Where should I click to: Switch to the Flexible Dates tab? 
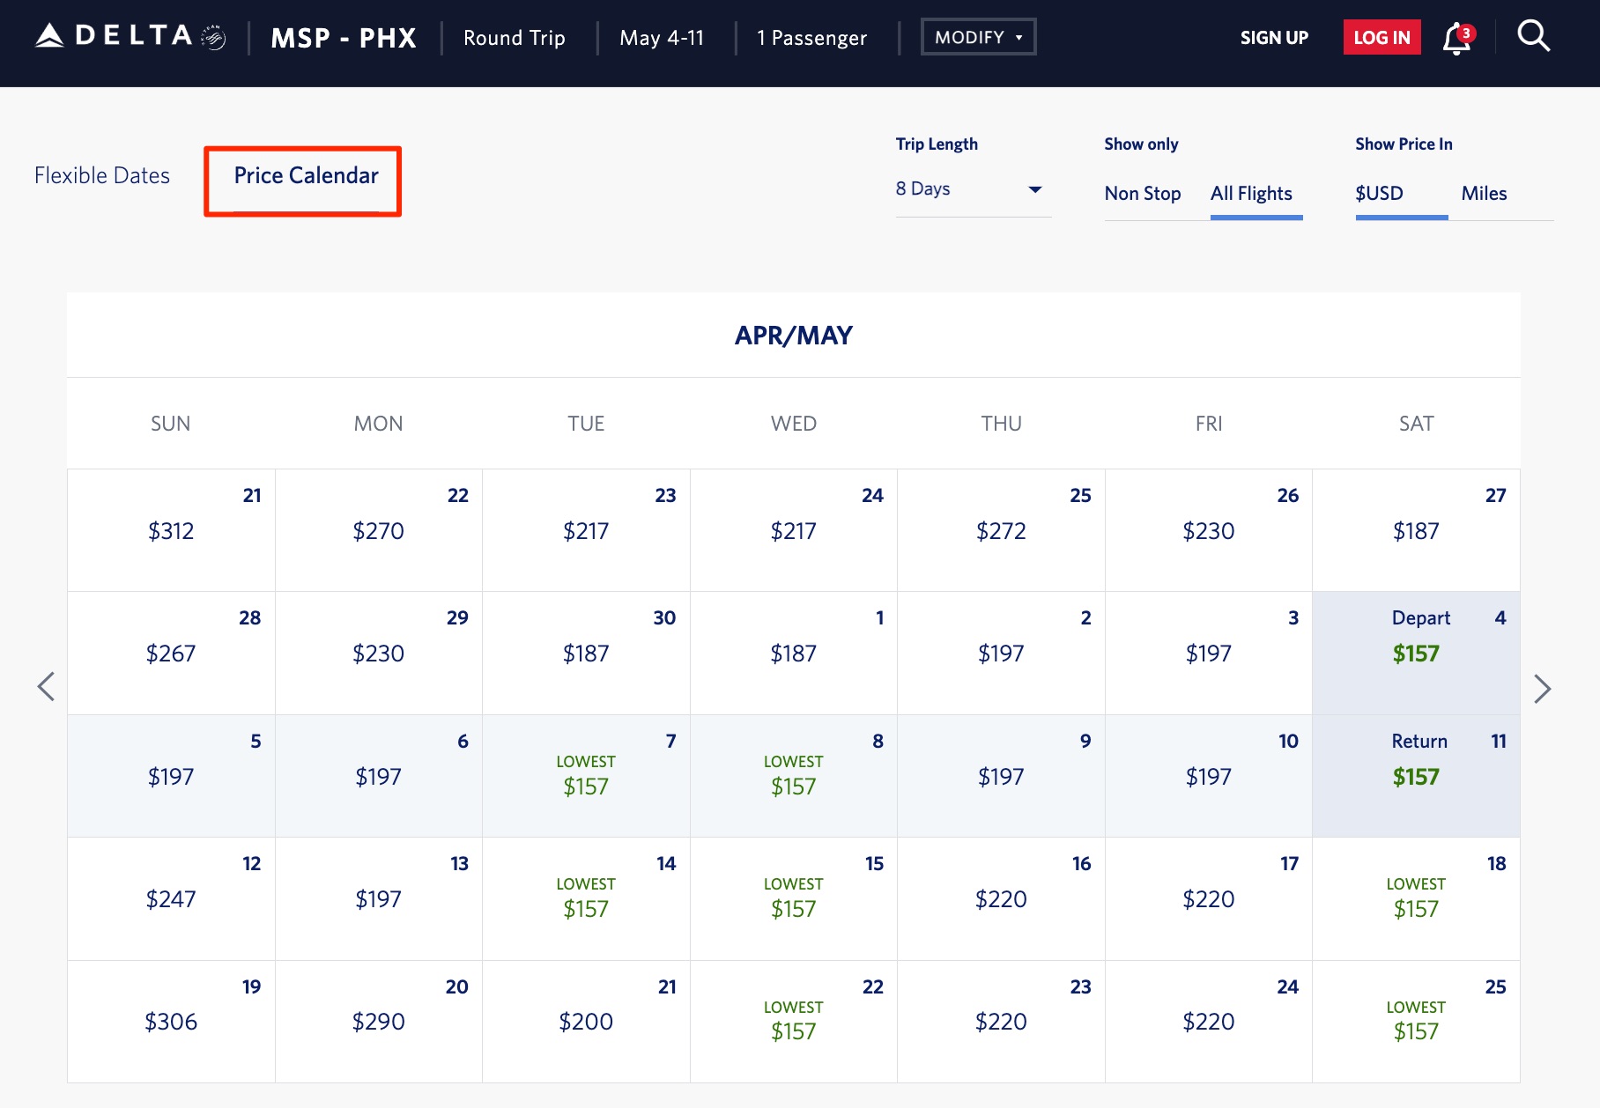(x=101, y=175)
